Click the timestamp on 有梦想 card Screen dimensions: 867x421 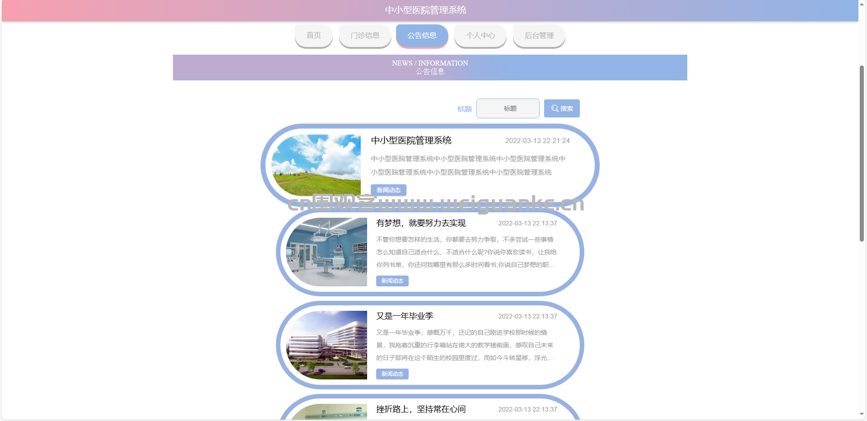(x=528, y=223)
